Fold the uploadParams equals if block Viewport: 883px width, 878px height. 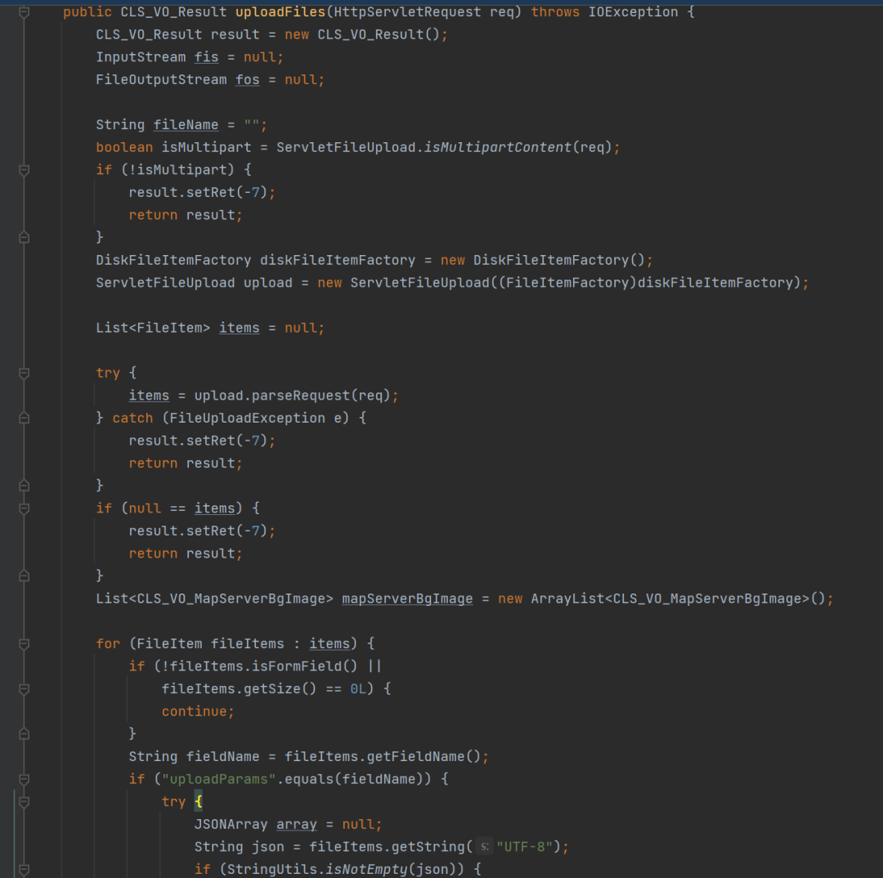pyautogui.click(x=24, y=779)
